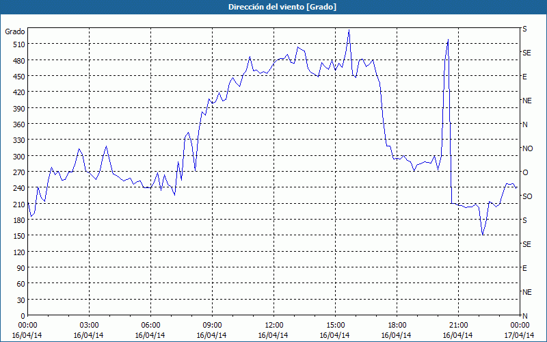Screen dimensions: 547x342
Task: Click the 240 value on the Grado axis
Action: point(19,189)
